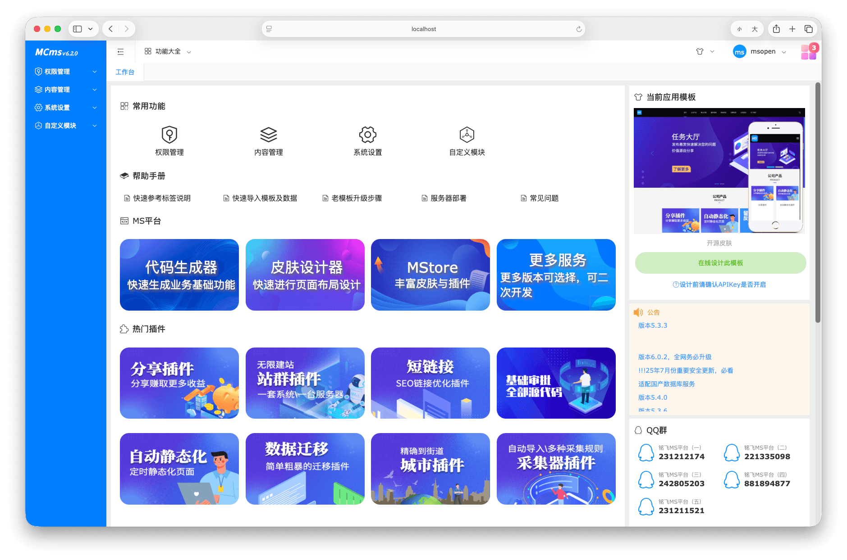The height and width of the screenshot is (560, 847).
Task: Open the 自定义模块 hexagon icon shortcut
Action: point(467,135)
